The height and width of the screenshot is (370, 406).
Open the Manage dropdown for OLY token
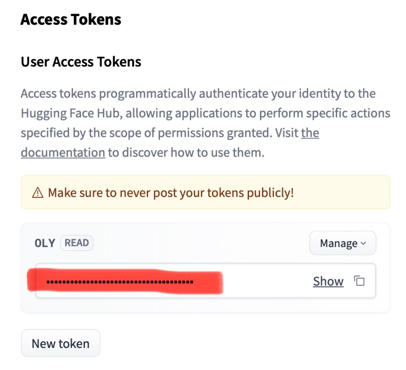click(x=342, y=243)
